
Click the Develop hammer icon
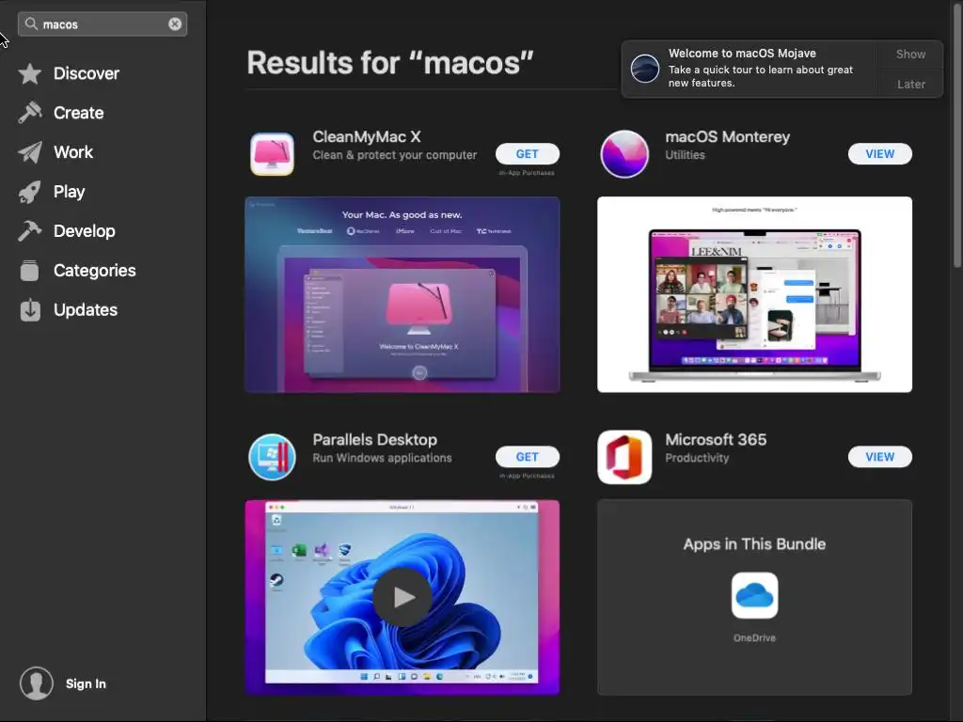[29, 231]
